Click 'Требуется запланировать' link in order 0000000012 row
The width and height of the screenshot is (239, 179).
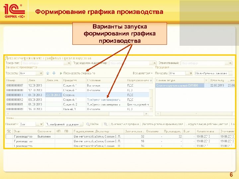pyautogui.click(x=104, y=100)
